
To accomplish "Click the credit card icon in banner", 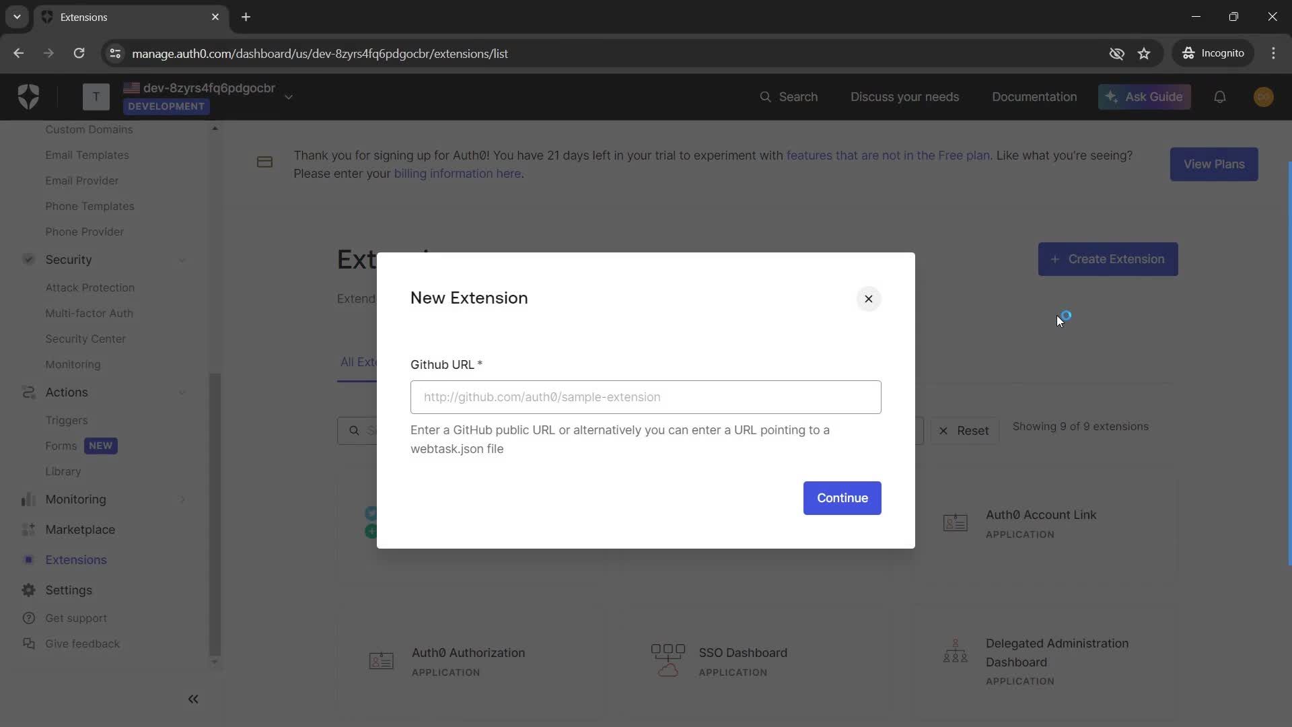I will click(x=264, y=162).
